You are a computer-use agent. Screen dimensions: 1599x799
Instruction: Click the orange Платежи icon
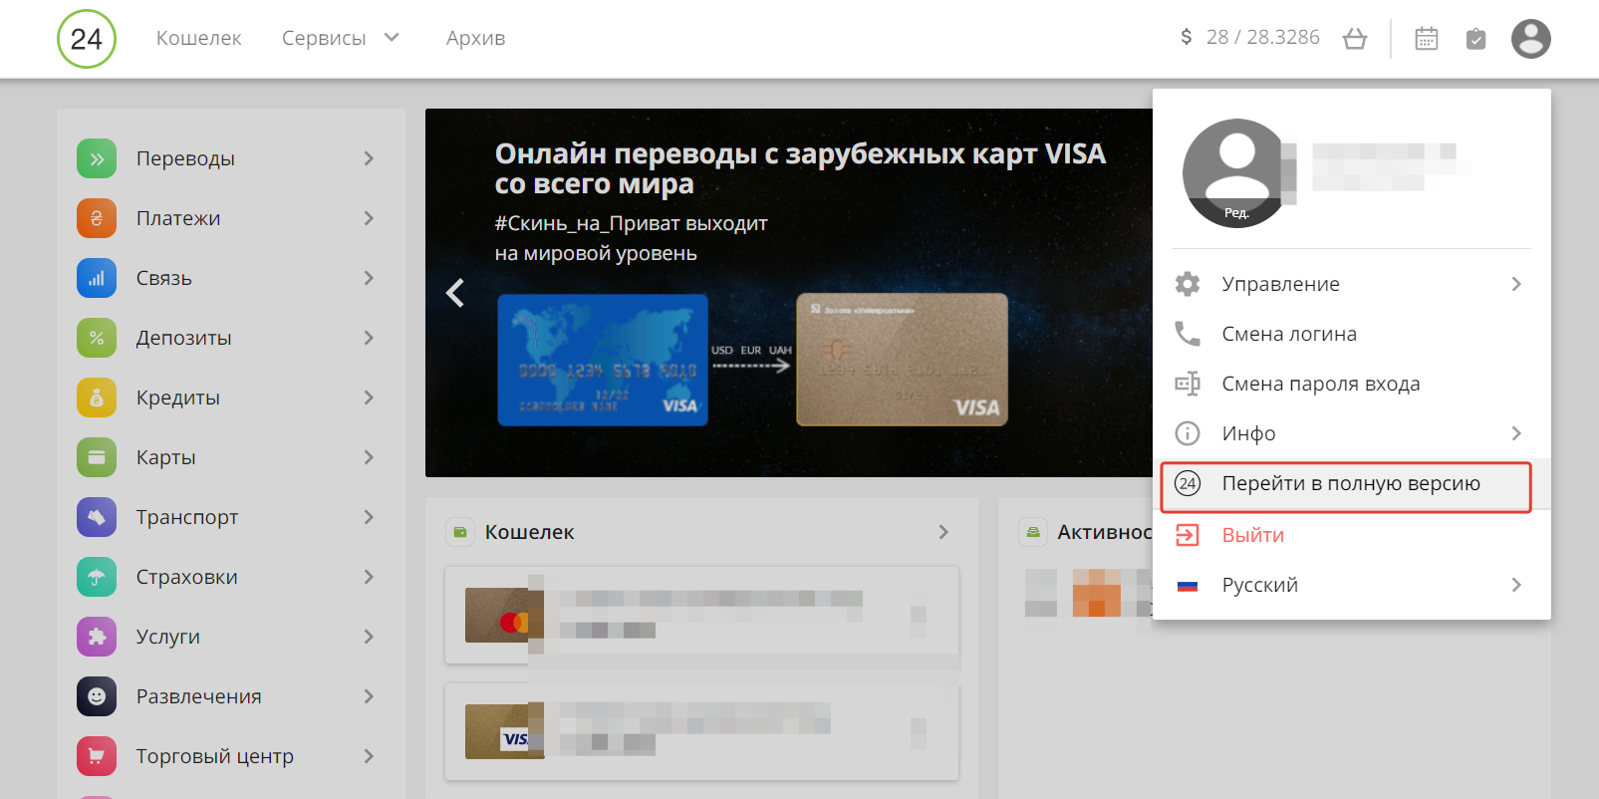97,218
